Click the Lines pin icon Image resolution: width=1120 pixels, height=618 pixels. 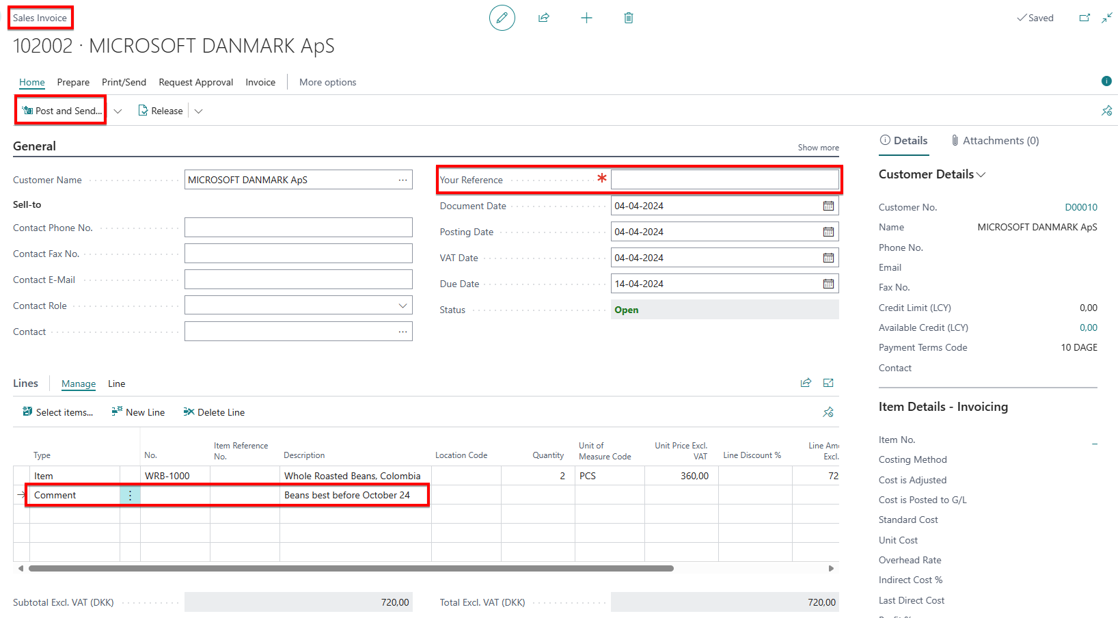[828, 412]
